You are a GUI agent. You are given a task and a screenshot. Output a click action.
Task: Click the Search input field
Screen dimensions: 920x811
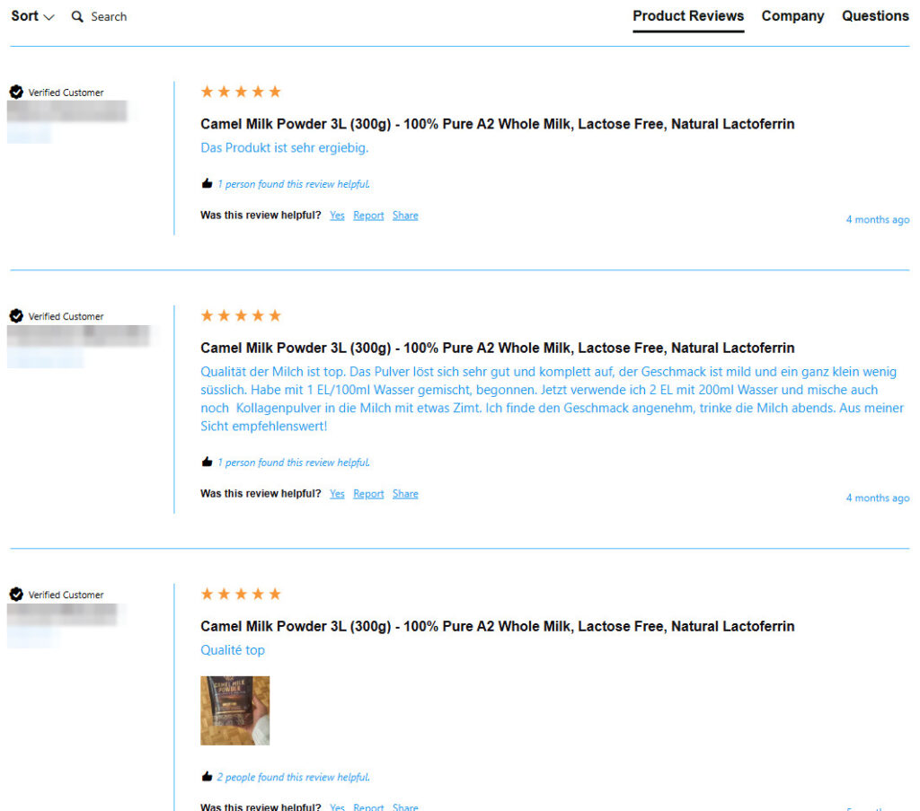click(x=109, y=16)
